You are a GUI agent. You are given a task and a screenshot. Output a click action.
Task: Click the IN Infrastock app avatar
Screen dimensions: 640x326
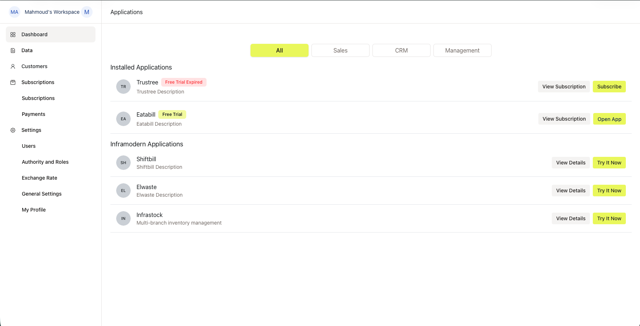(123, 218)
